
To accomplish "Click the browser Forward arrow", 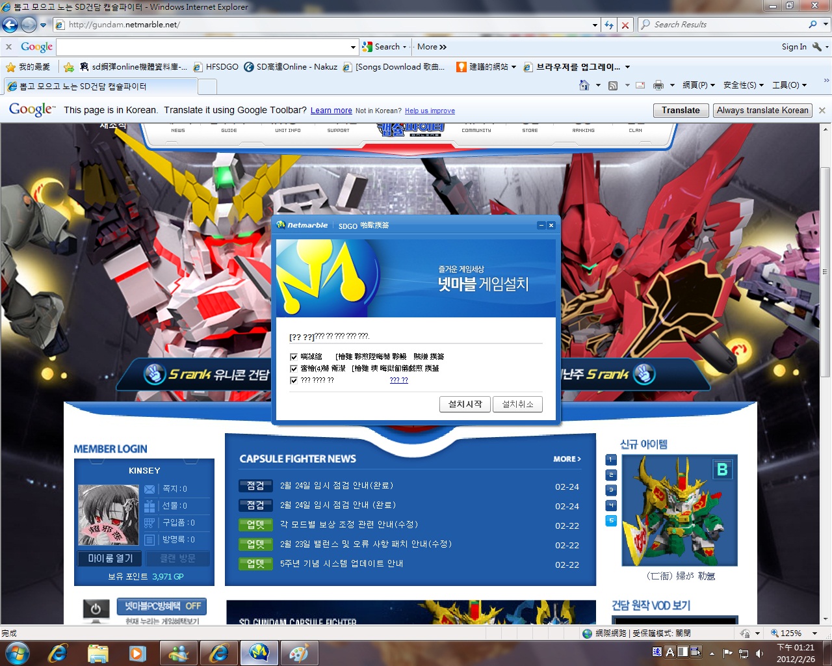I will (29, 25).
